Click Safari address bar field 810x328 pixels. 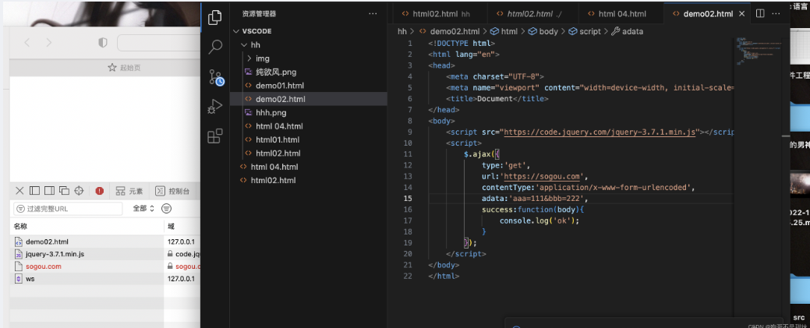[158, 43]
